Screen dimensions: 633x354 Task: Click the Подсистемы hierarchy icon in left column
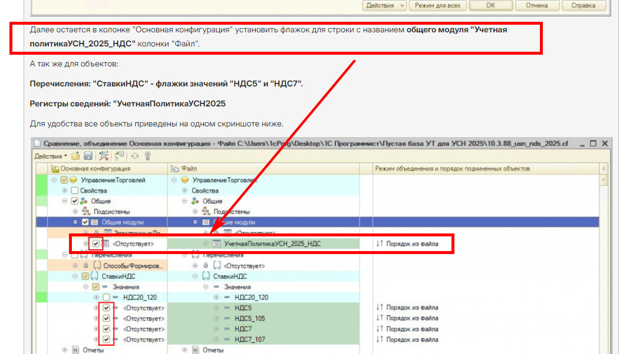(86, 212)
